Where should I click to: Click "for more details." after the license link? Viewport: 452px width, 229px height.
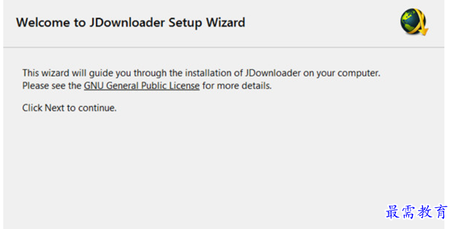[x=237, y=86]
